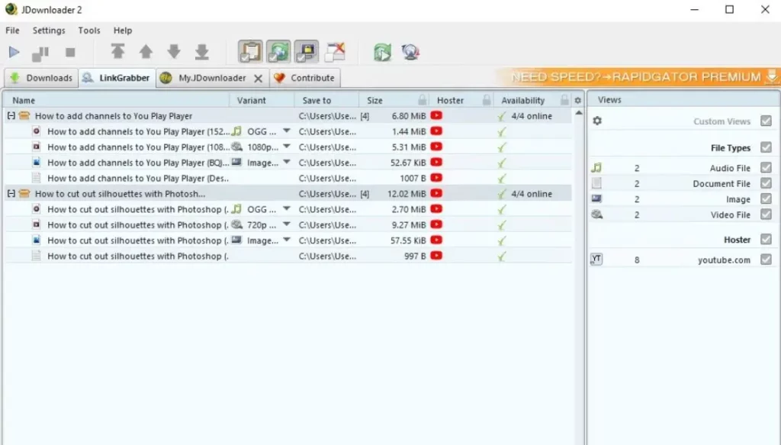Viewport: 781px width, 445px height.
Task: Enable the Custom Views checkbox
Action: tap(764, 121)
